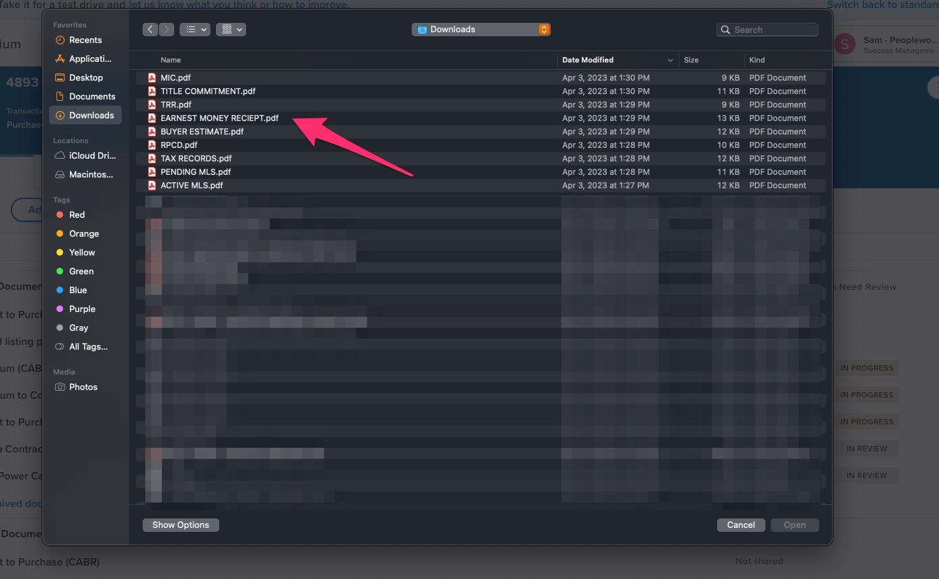Toggle list view mode
The height and width of the screenshot is (579, 939).
pyautogui.click(x=189, y=29)
